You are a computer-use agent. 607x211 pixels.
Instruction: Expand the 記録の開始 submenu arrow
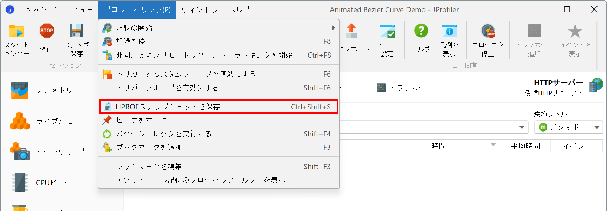click(x=333, y=28)
